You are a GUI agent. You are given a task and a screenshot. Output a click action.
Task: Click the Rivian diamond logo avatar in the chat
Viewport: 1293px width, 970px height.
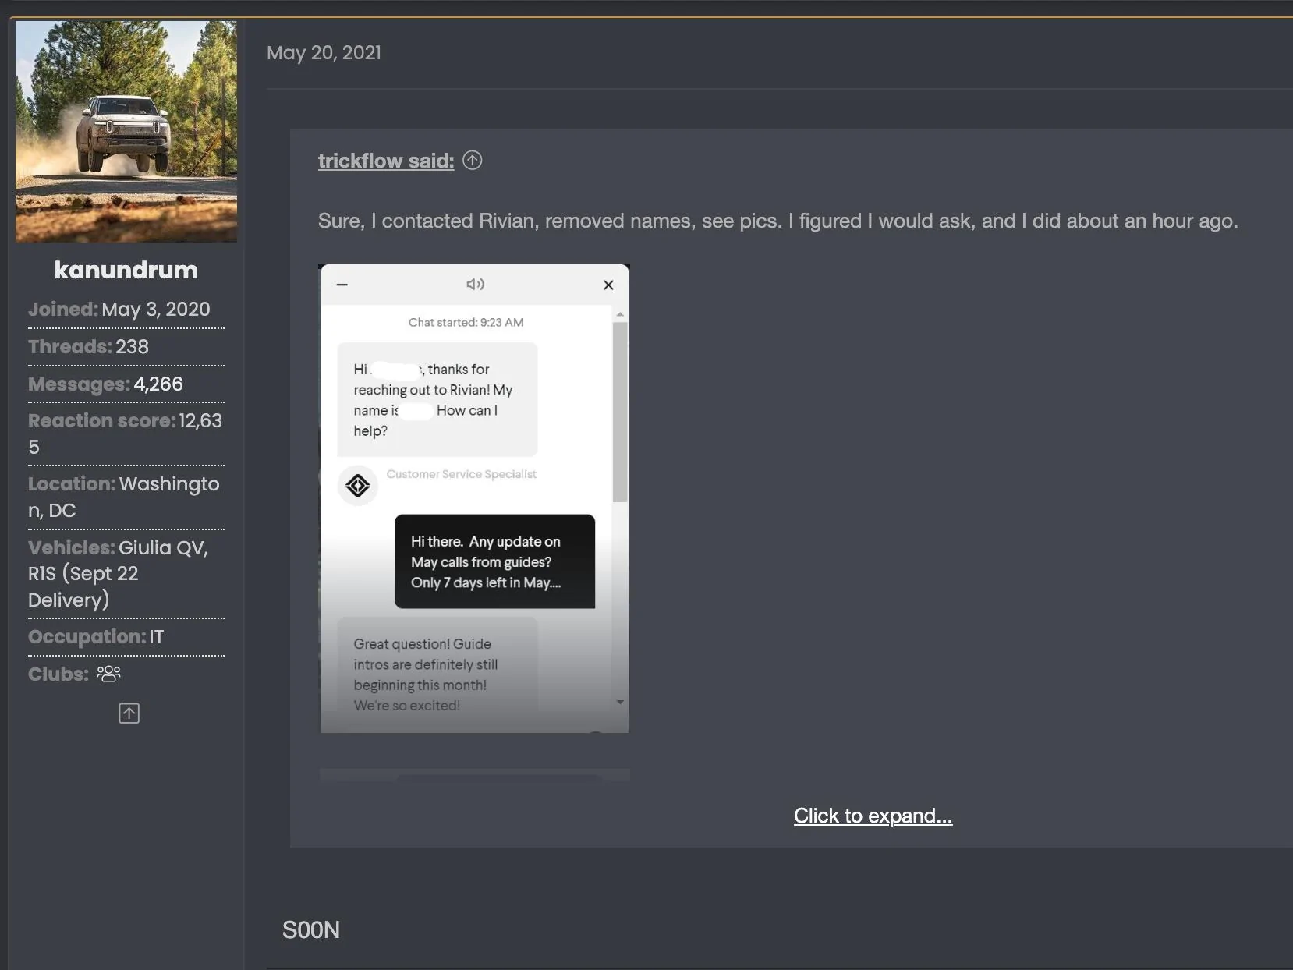coord(358,486)
